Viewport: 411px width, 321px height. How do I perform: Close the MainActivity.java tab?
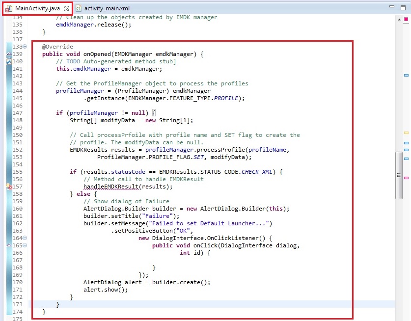pos(66,8)
